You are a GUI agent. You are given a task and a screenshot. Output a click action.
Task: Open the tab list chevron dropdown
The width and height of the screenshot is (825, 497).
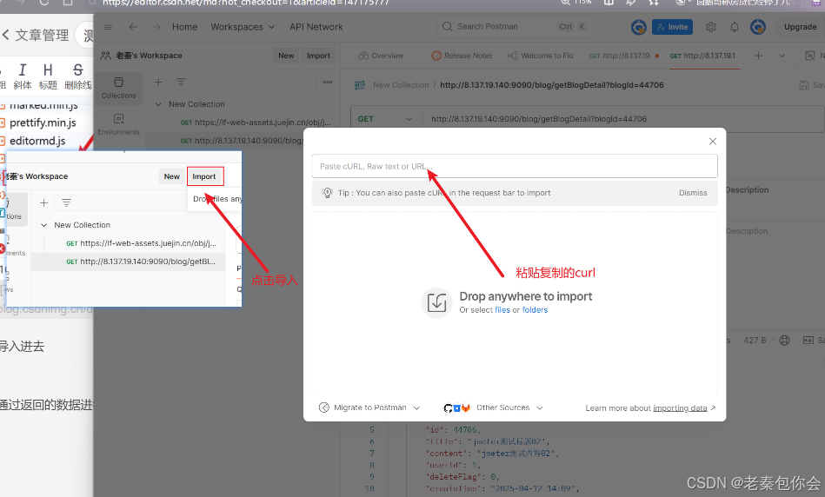(x=782, y=56)
